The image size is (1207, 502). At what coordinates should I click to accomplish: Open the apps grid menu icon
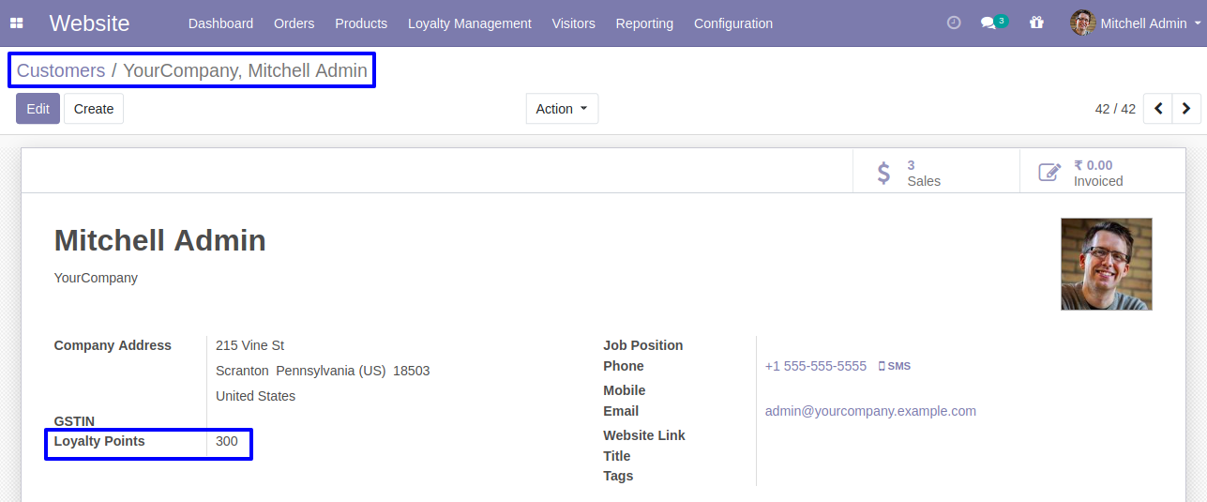pos(17,23)
